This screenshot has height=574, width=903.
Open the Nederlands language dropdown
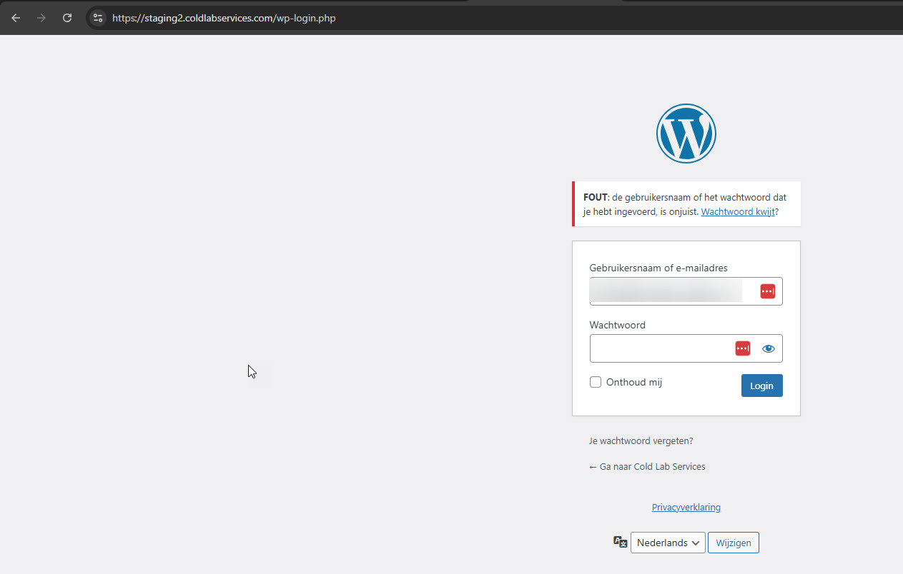click(x=668, y=543)
